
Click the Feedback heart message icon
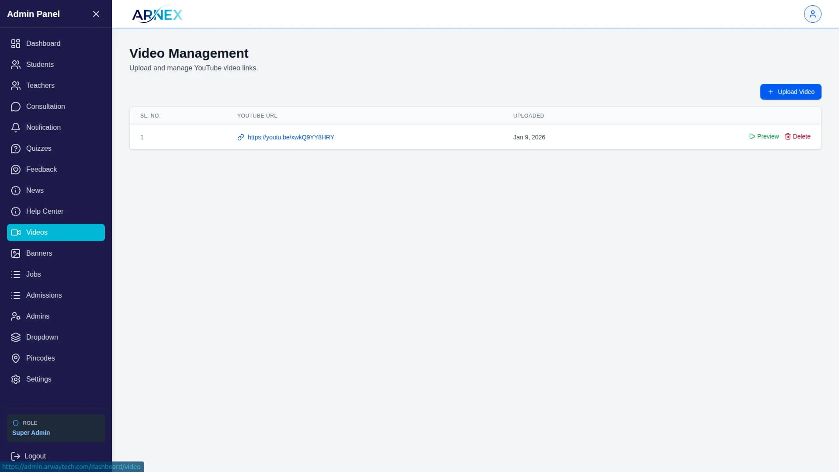[x=16, y=170]
